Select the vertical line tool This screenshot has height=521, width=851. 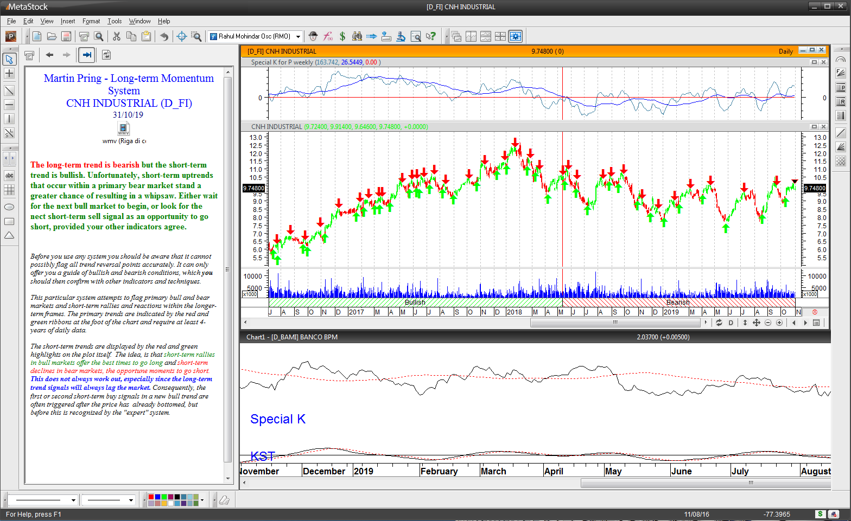(x=9, y=119)
